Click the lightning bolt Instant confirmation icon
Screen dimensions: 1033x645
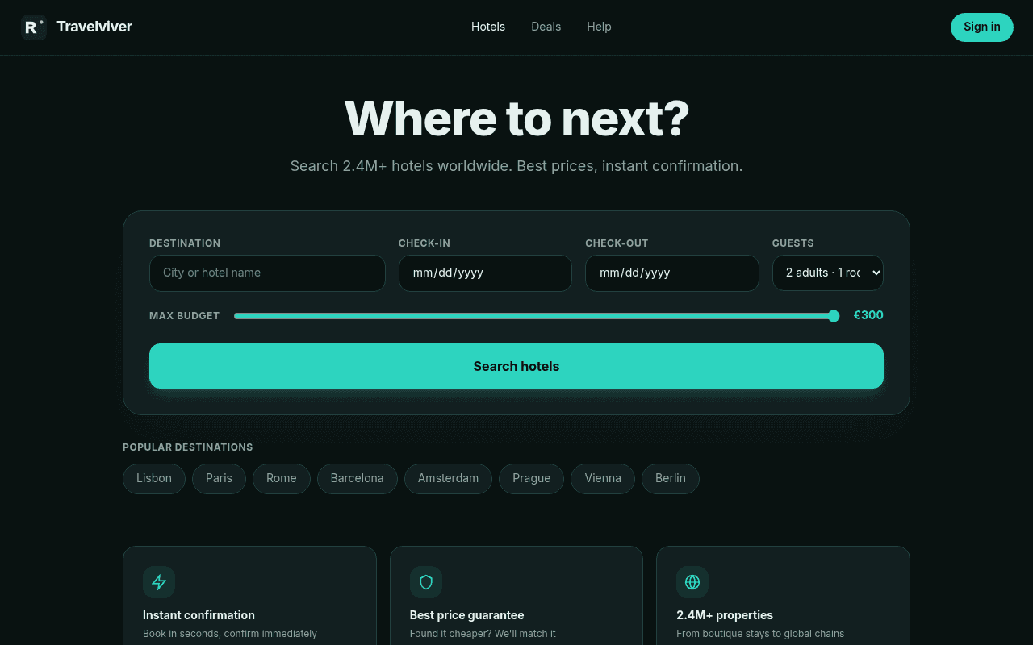(159, 582)
